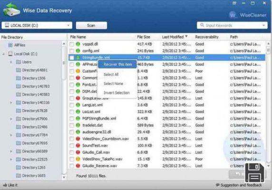Viewport: 272px width, 190px height.
Task: Click the directory tree scroll up arrow
Action: [x=64, y=44]
